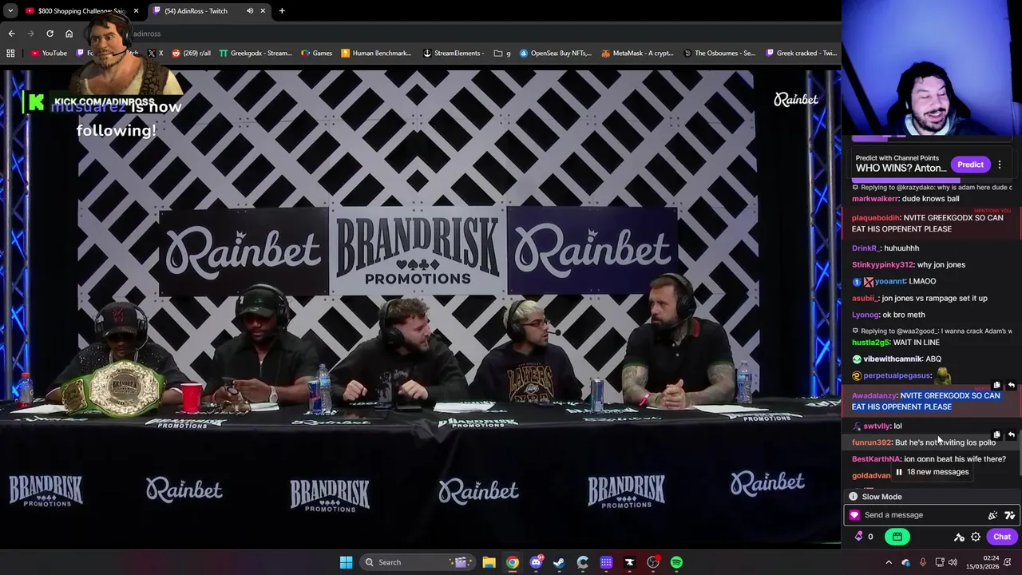Open the YouTube bookmark
Screen dimensions: 1022x575
49,53
